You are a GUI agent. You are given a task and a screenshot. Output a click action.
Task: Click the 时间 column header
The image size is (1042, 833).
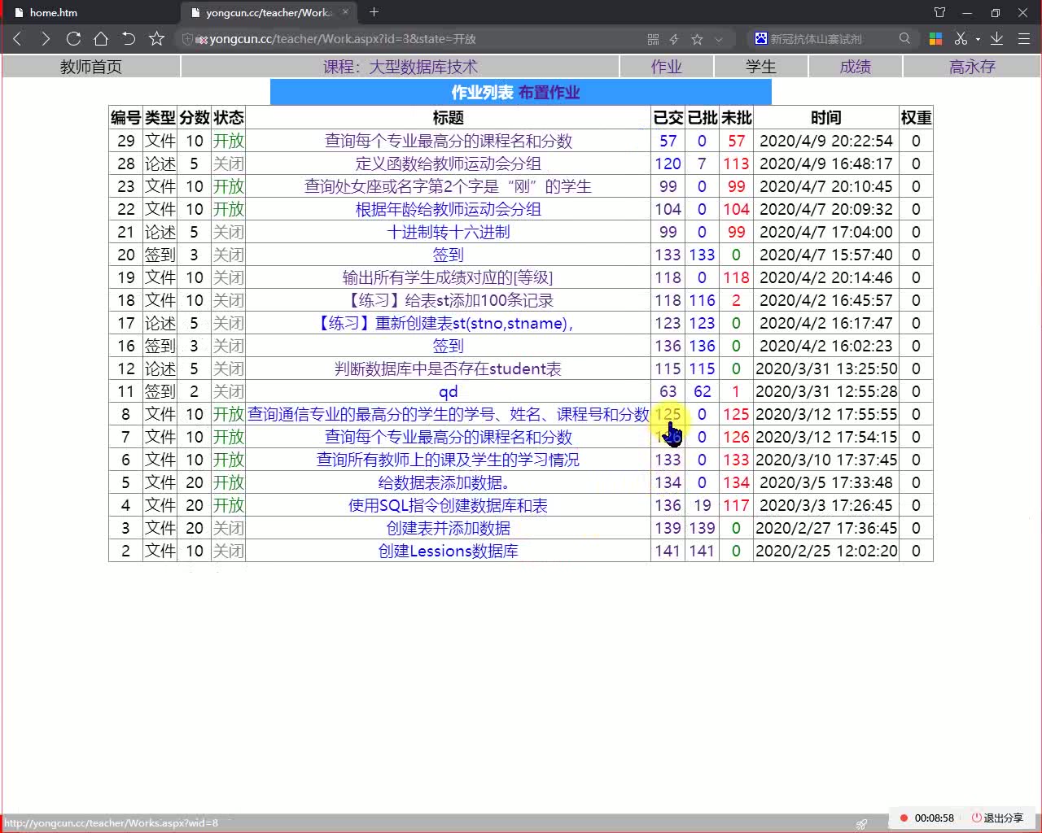pos(825,118)
